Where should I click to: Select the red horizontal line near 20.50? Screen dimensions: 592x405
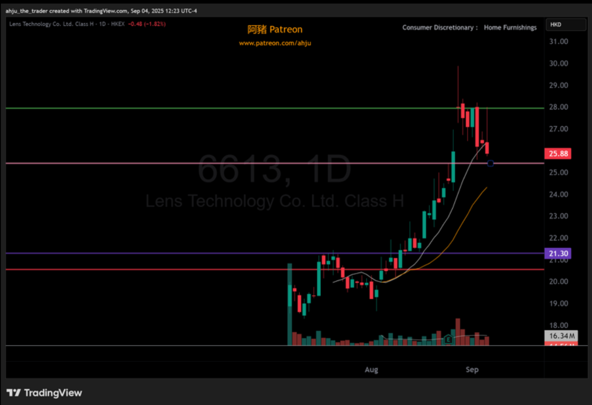(x=154, y=269)
